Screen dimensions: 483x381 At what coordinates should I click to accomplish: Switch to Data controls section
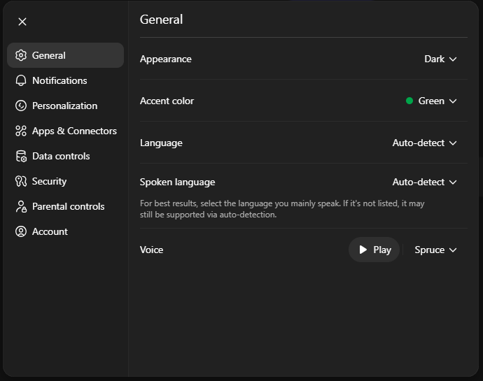[61, 156]
